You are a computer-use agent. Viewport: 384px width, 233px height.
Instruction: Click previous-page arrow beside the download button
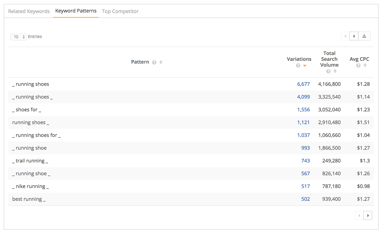click(345, 36)
